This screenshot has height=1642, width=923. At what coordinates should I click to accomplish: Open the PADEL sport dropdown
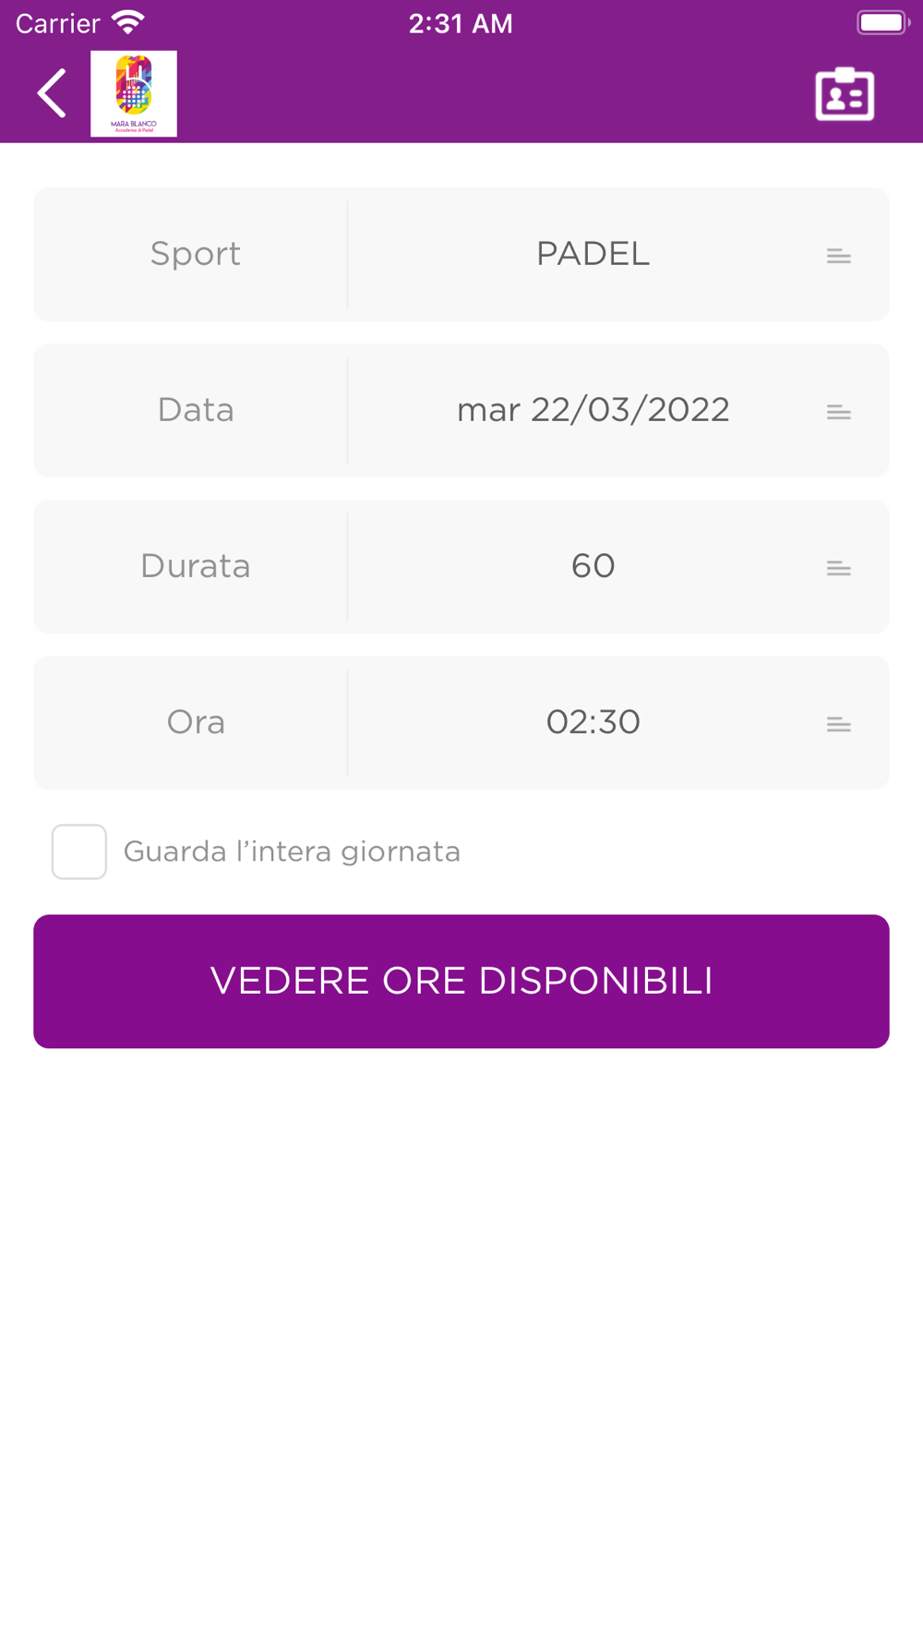point(593,254)
